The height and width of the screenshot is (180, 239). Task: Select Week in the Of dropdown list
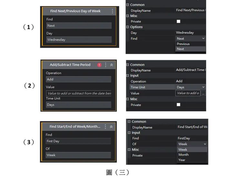[x=192, y=150]
